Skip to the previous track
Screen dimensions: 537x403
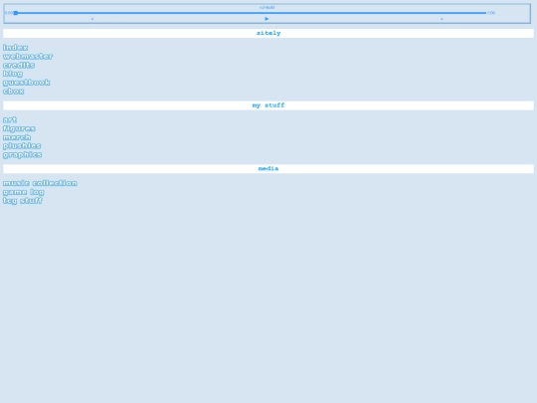92,19
